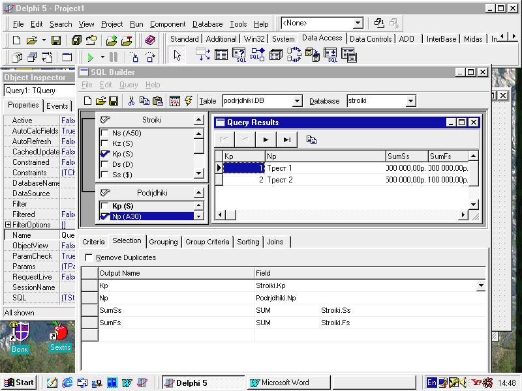Pick the DataSource component icon
The image size is (522, 391).
(203, 55)
